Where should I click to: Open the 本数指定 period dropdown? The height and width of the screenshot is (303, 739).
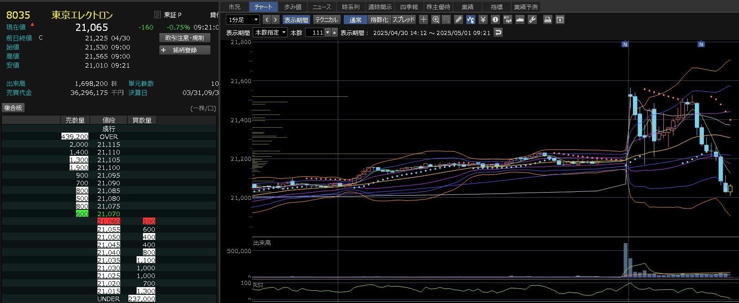(270, 33)
